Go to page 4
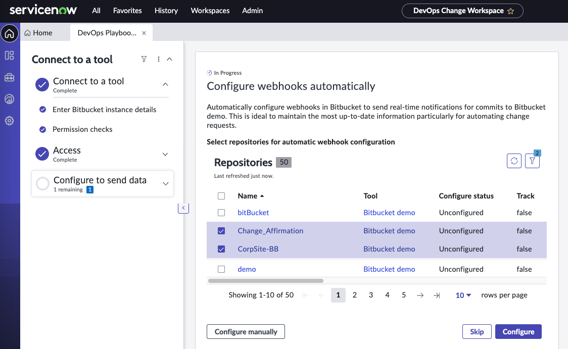The width and height of the screenshot is (568, 349). pos(387,295)
